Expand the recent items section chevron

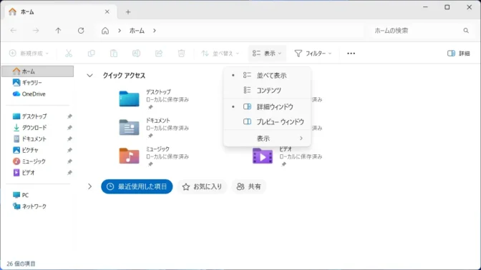pos(89,186)
